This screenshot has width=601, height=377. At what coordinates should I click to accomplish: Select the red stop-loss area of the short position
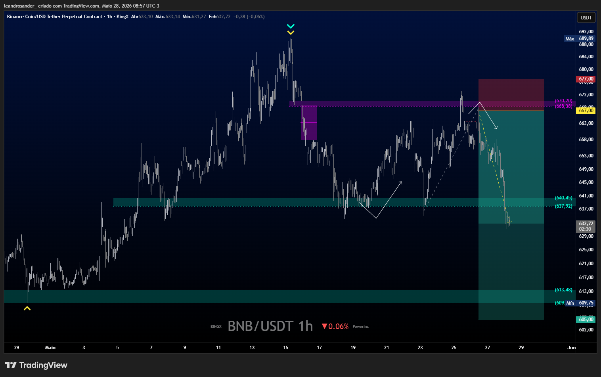coord(511,95)
